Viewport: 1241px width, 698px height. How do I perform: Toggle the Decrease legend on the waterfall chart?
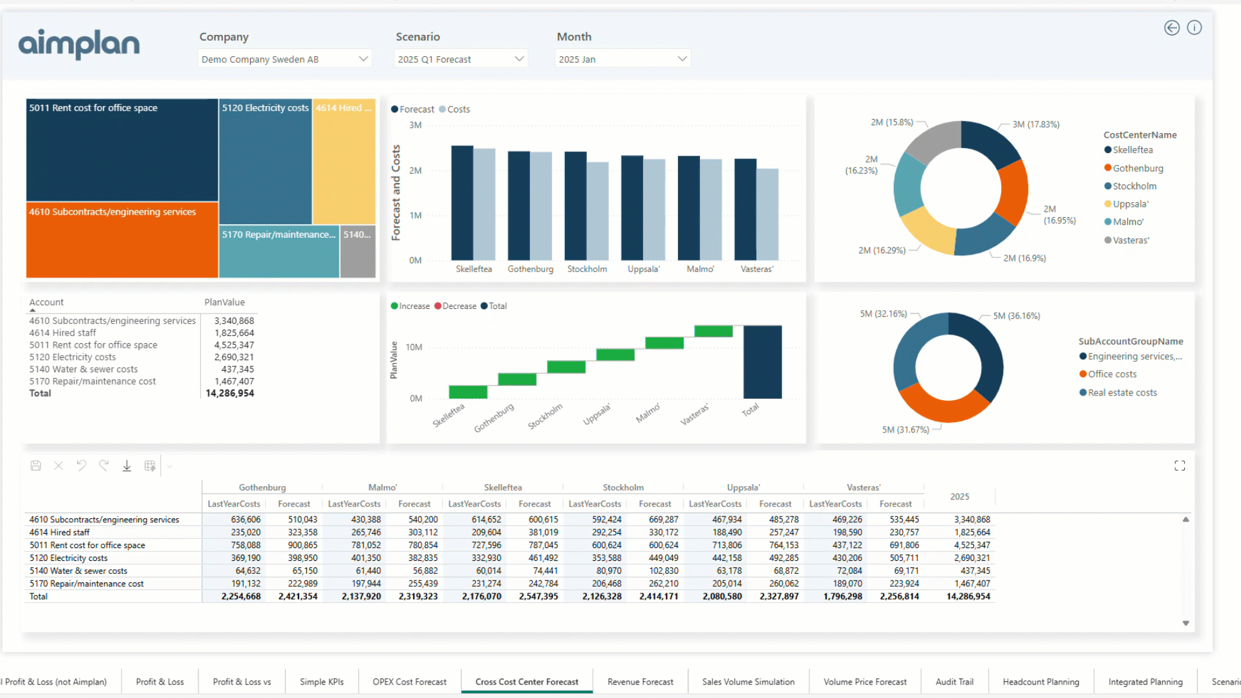click(455, 306)
